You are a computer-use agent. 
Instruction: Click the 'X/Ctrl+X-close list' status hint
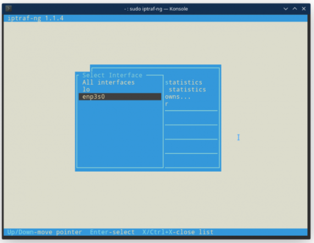pos(178,232)
